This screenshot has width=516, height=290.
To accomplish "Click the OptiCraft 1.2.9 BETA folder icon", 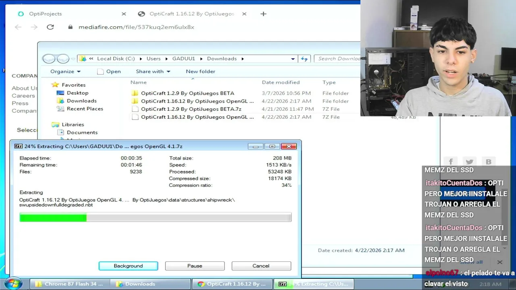I will pos(135,93).
